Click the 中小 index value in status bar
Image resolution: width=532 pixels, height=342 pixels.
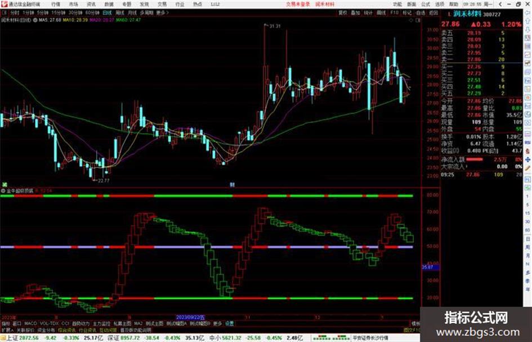tap(232, 338)
